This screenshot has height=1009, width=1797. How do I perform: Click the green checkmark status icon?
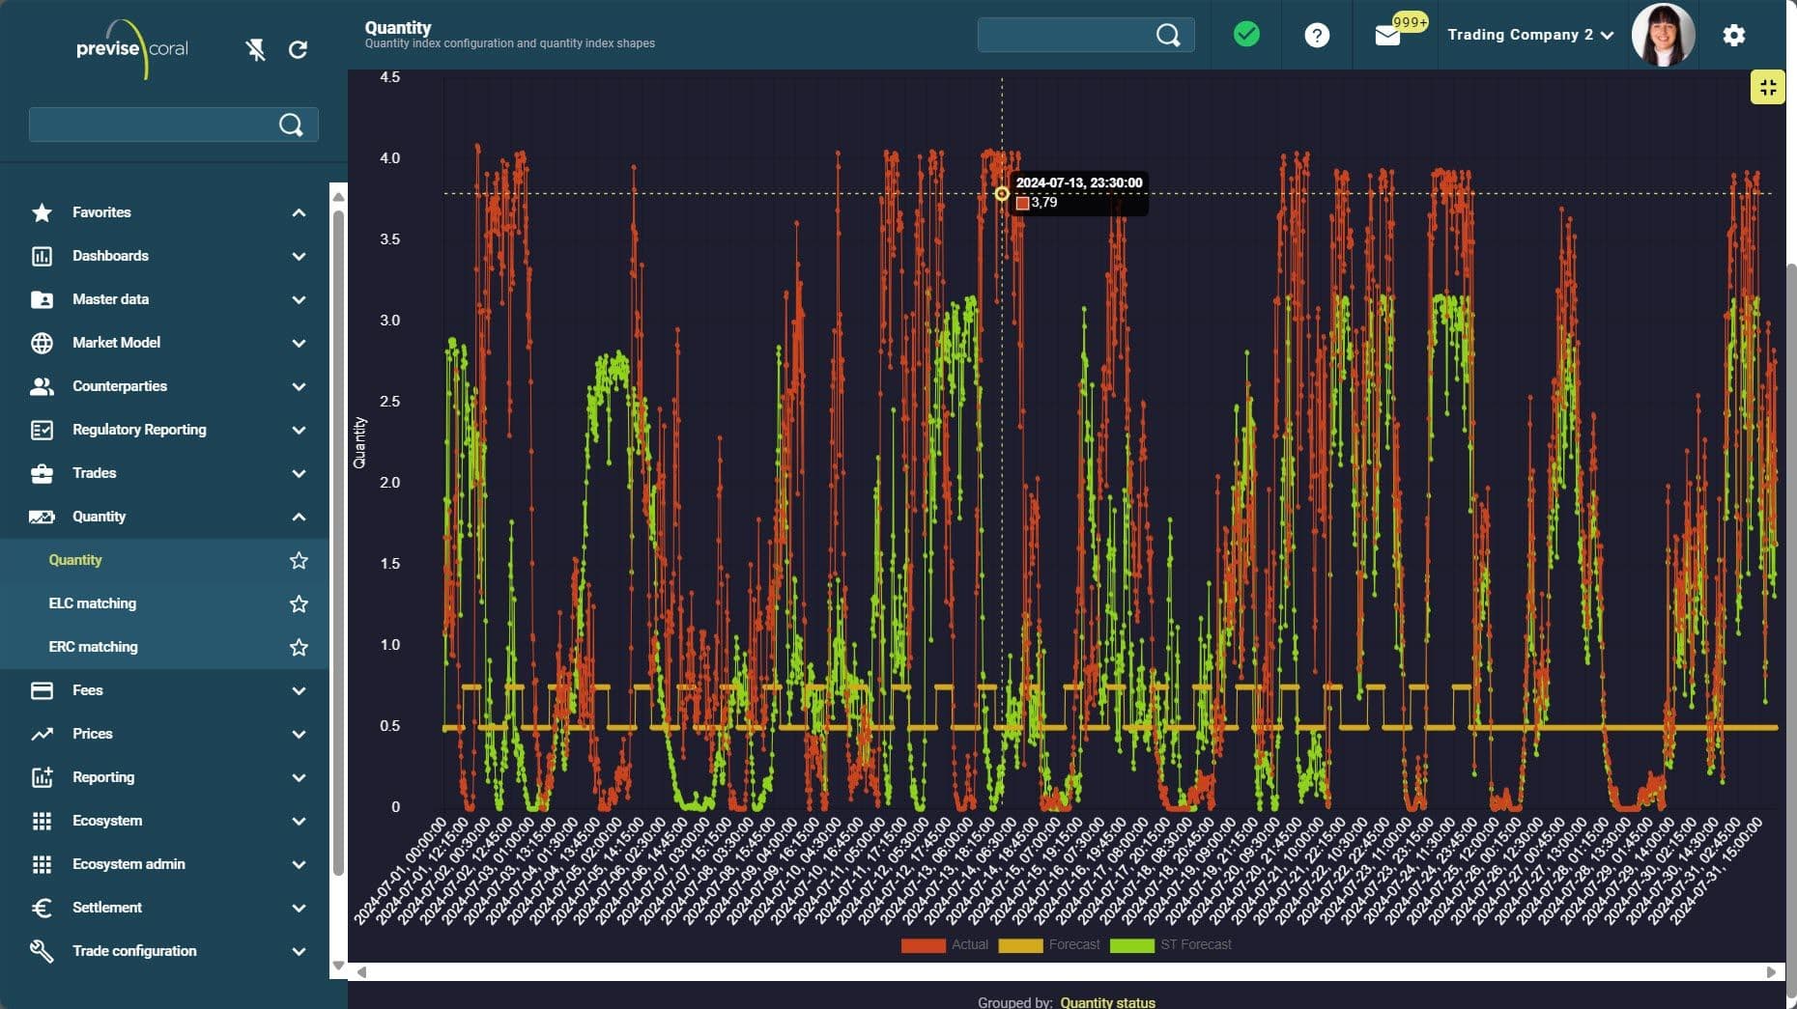pos(1245,35)
